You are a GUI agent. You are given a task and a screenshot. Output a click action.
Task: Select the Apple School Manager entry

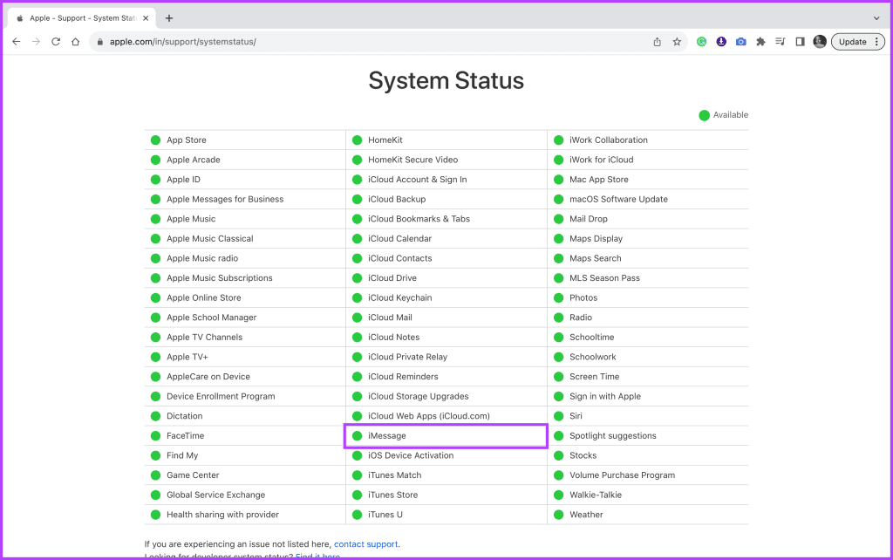click(x=211, y=318)
